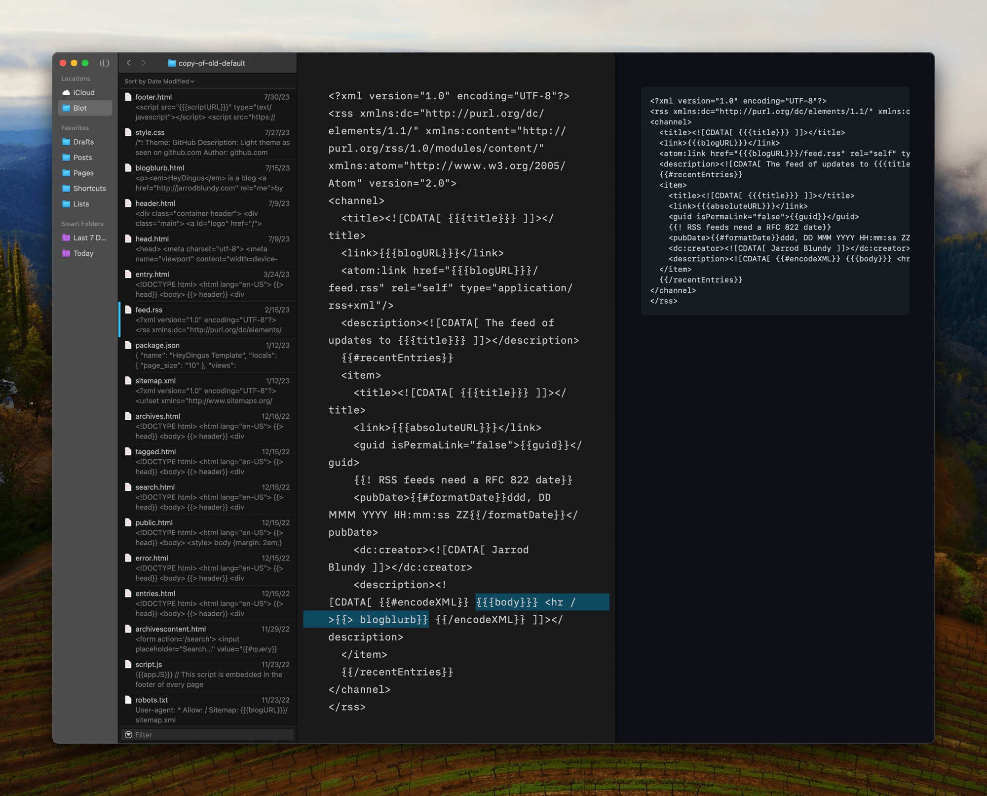Select public.html file

(x=208, y=532)
